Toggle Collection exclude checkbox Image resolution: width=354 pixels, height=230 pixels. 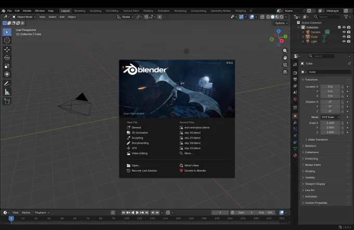[x=339, y=27]
